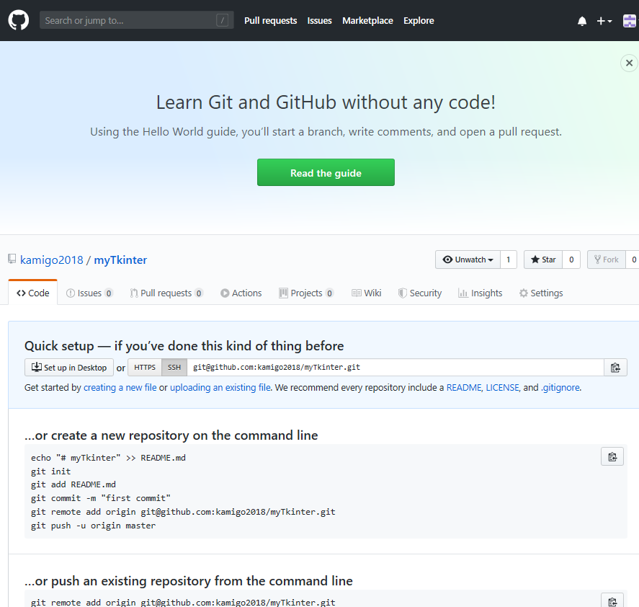The width and height of the screenshot is (639, 607).
Task: Switch to the Security tab
Action: pos(420,293)
